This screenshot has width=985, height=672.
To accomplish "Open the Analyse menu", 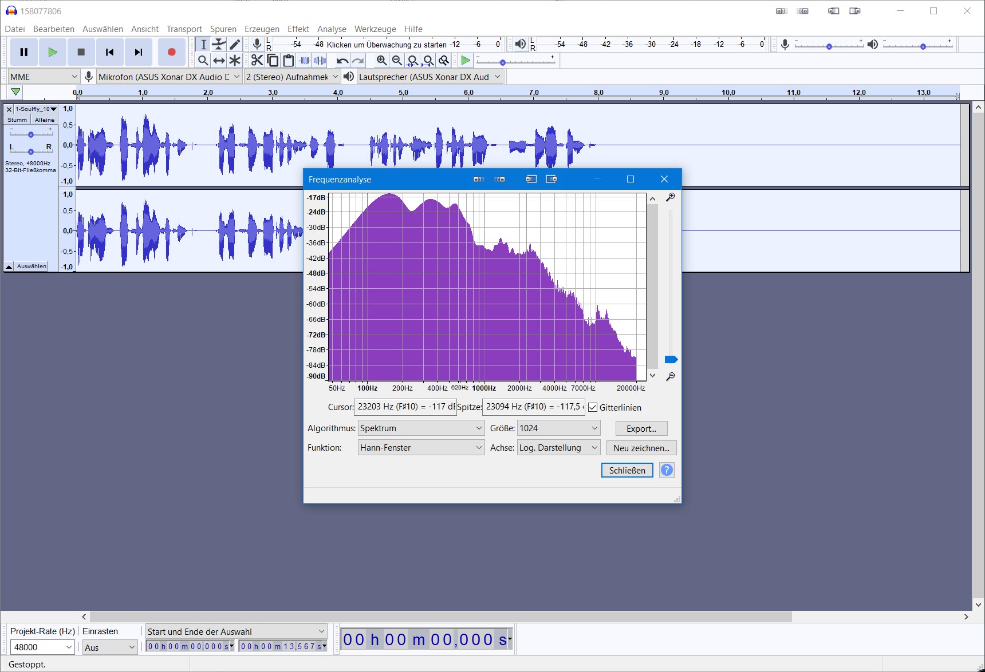I will point(332,29).
